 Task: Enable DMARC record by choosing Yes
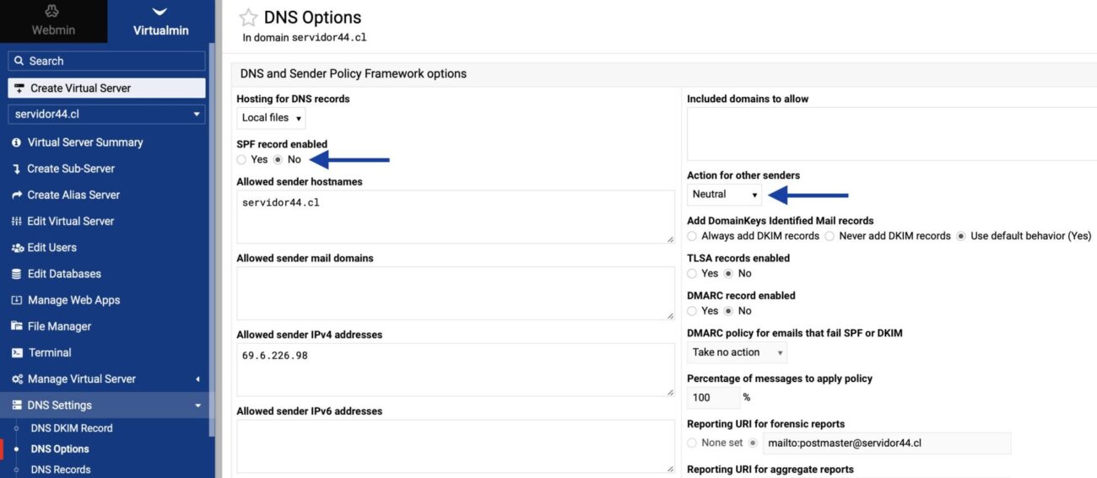point(693,311)
